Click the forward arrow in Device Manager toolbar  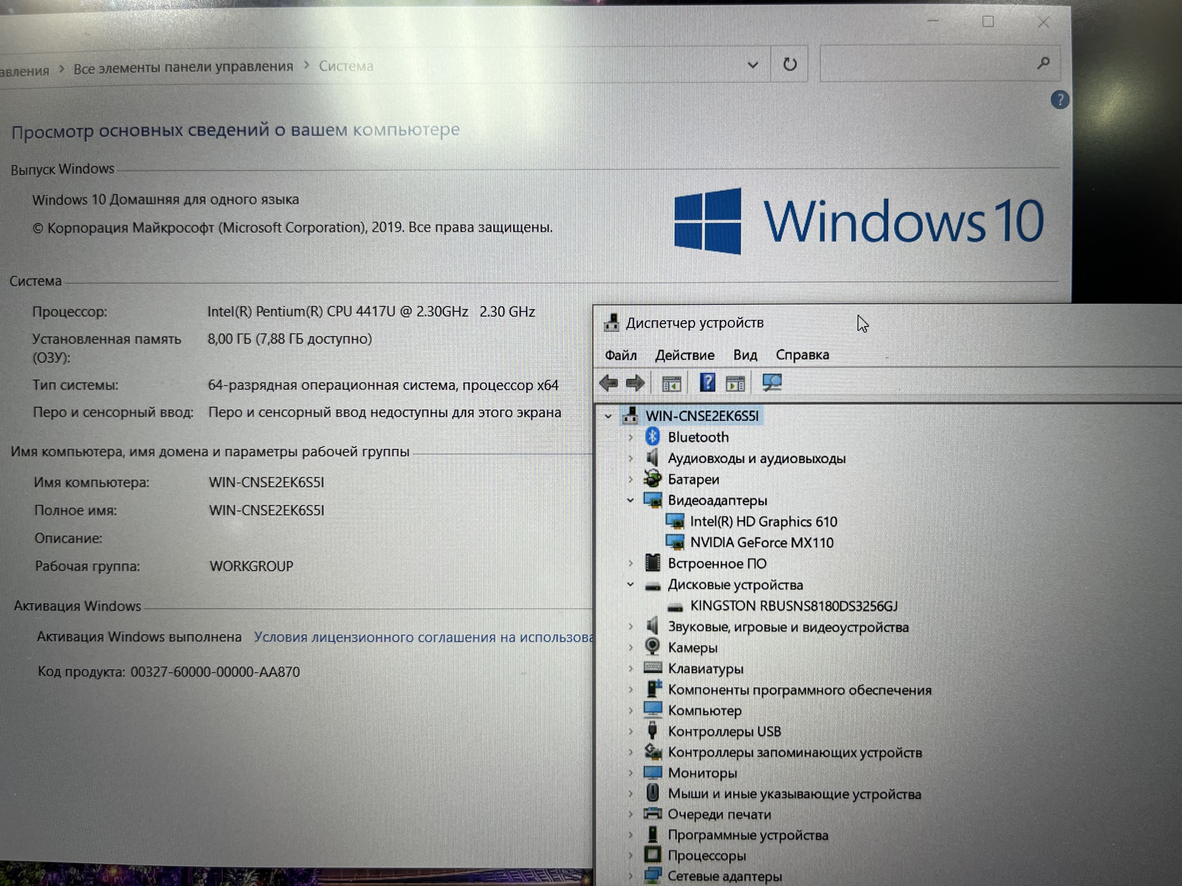click(635, 383)
